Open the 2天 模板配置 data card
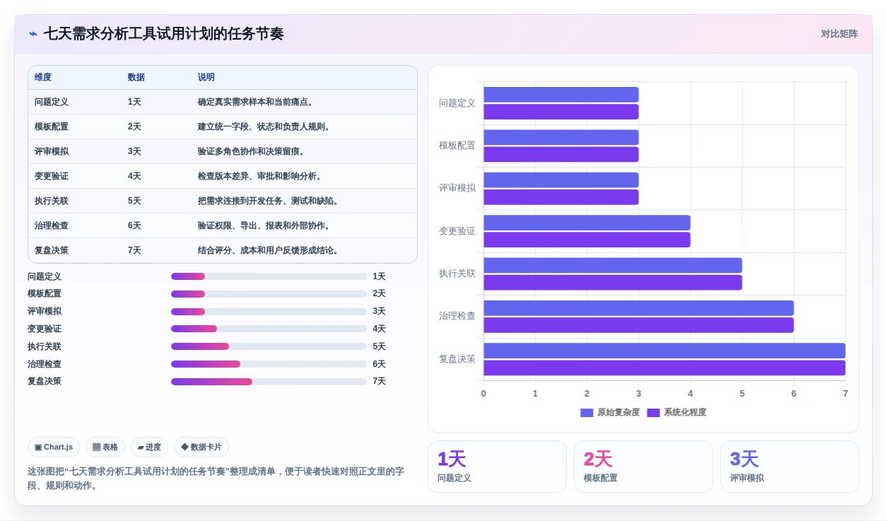This screenshot has width=887, height=521. (643, 467)
